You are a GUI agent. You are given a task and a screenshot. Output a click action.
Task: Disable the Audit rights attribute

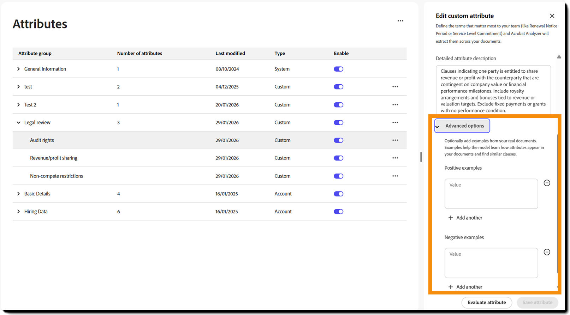tap(338, 140)
